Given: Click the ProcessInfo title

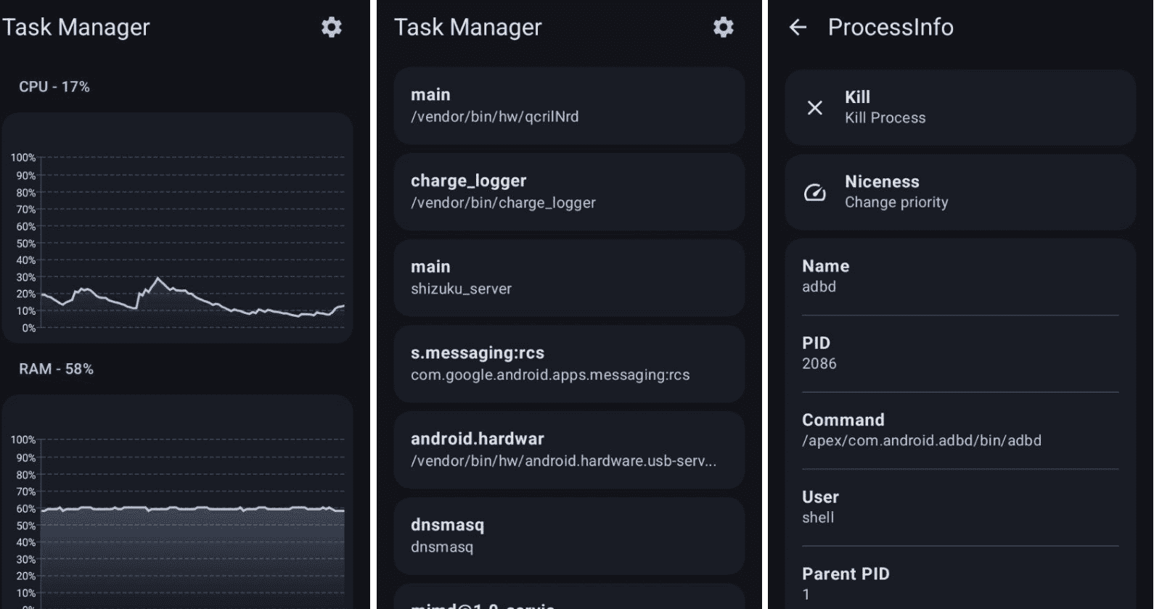Looking at the screenshot, I should (891, 28).
